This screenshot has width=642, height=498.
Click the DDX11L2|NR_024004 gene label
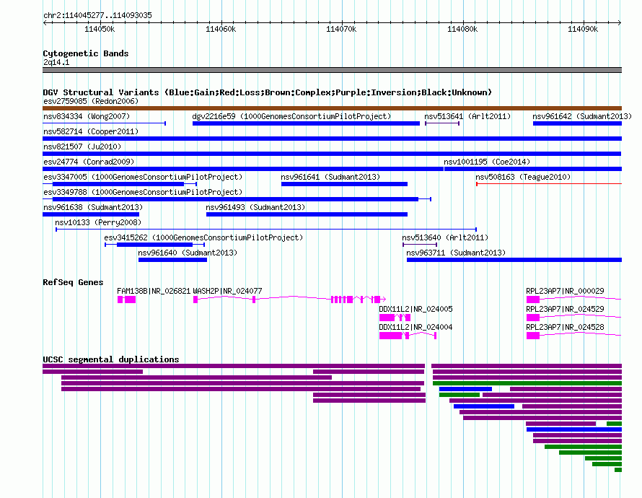coord(415,327)
